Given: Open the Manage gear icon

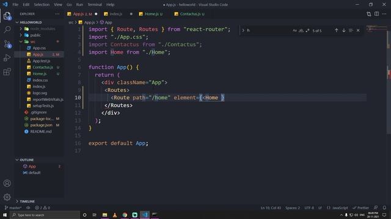Looking at the screenshot, I should pyautogui.click(x=7, y=197).
